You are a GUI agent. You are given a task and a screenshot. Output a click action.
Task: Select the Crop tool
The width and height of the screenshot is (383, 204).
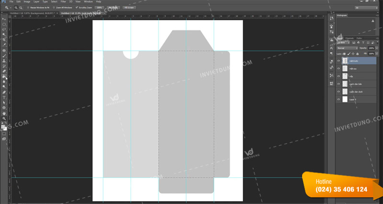coord(4,40)
